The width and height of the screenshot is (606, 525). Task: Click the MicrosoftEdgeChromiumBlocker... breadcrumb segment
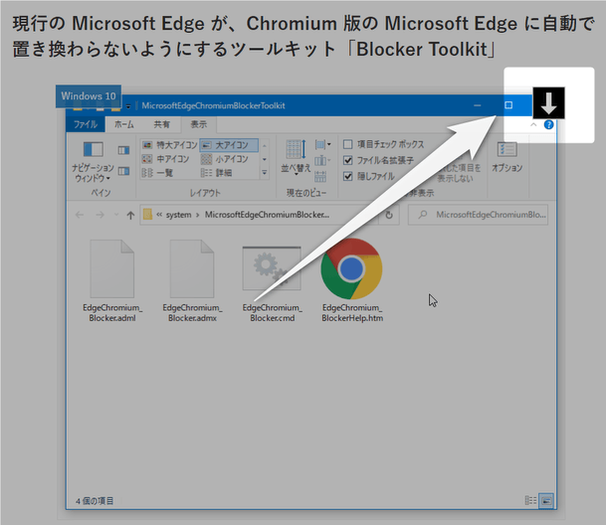pos(267,215)
